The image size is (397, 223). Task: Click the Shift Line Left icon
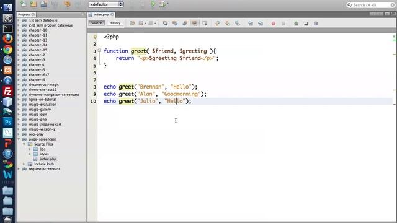coord(251,24)
